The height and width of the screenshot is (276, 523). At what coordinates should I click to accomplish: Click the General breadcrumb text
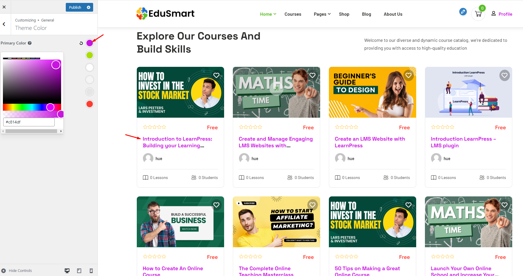tap(47, 20)
